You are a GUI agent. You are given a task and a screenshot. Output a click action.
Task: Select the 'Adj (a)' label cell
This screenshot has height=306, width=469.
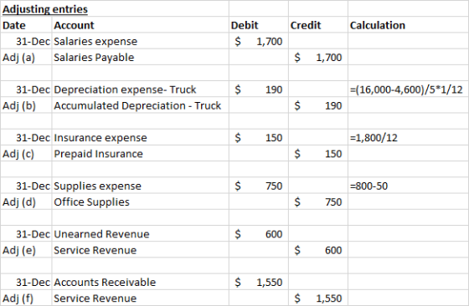coord(26,58)
